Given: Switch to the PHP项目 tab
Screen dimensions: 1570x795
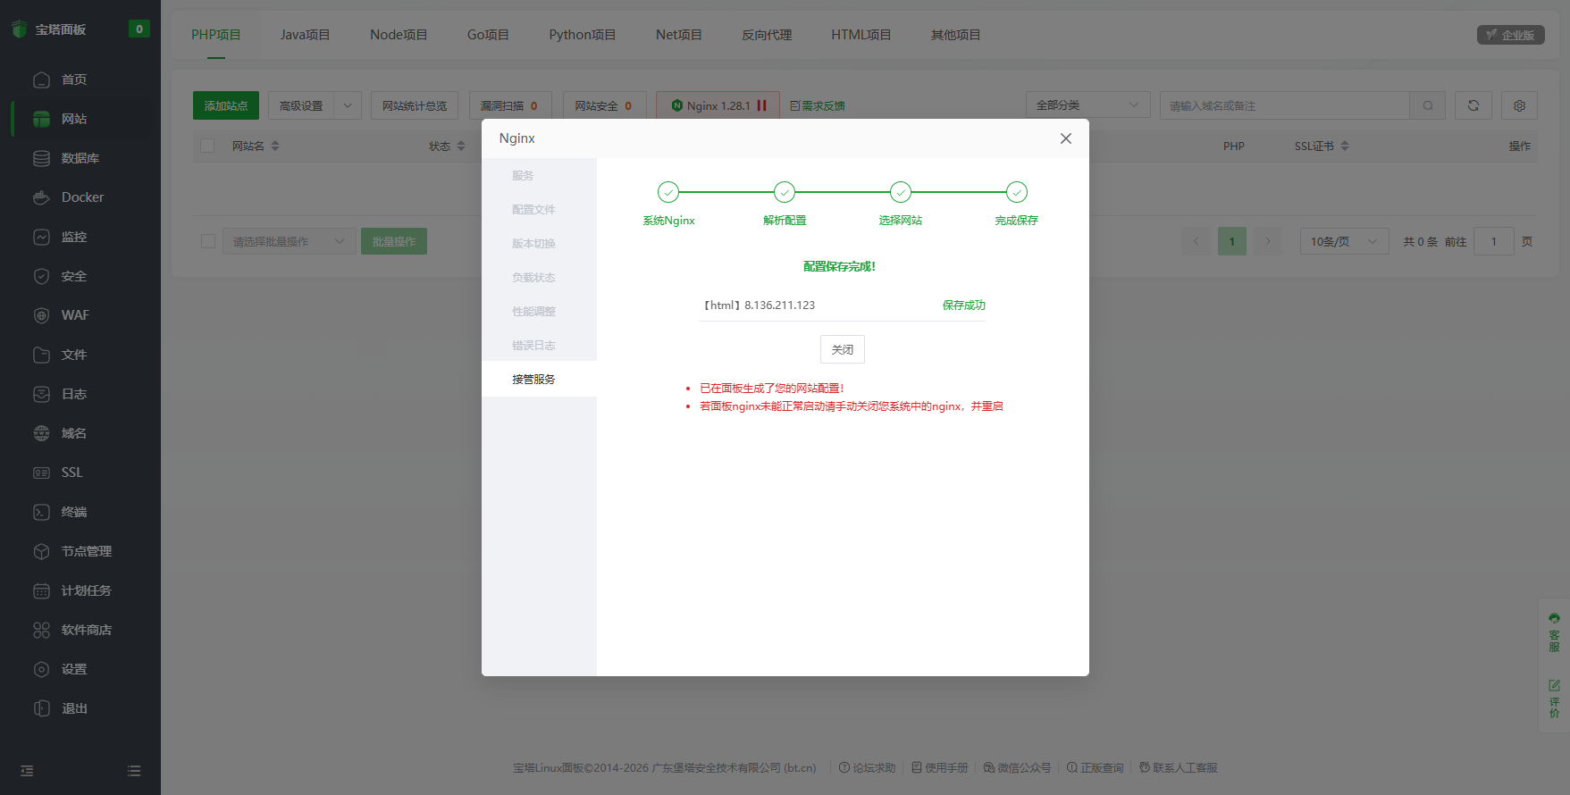Looking at the screenshot, I should click(216, 35).
